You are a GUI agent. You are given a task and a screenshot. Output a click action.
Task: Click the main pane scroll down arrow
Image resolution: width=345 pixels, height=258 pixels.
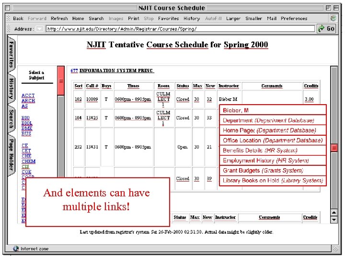point(334,220)
